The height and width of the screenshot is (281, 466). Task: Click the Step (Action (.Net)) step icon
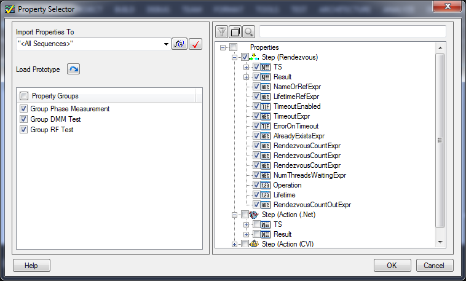(x=255, y=215)
